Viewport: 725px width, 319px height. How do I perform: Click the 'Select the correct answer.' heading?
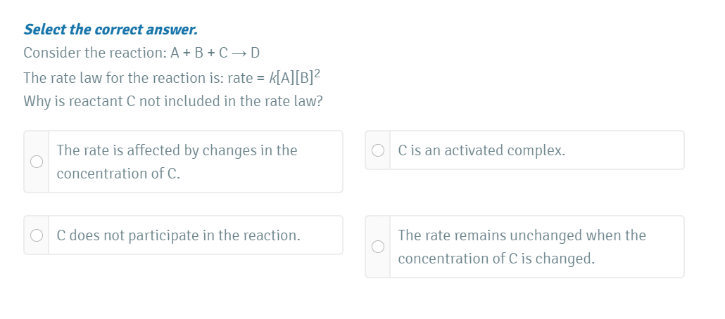111,30
